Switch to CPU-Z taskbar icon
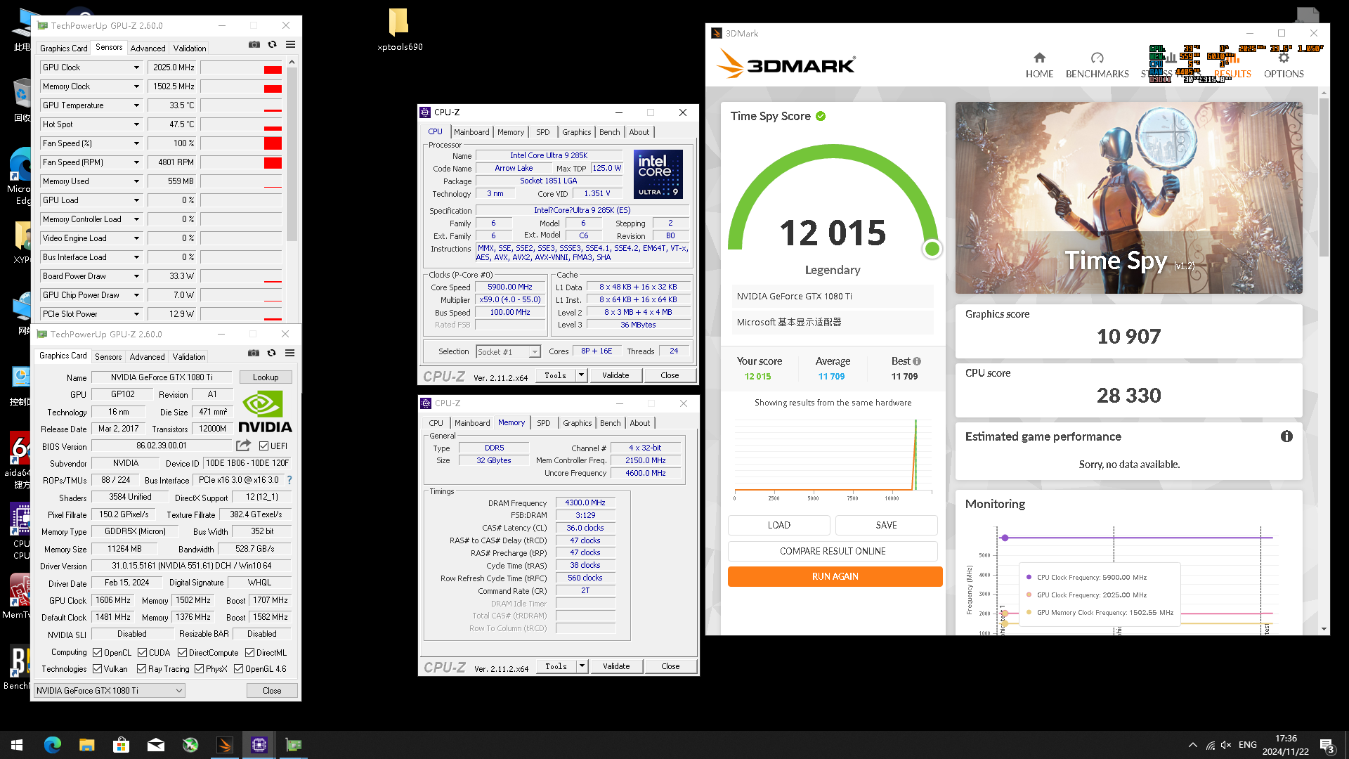 tap(259, 745)
